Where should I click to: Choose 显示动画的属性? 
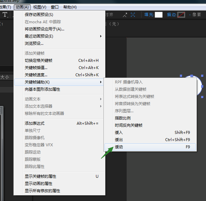click(x=59, y=184)
